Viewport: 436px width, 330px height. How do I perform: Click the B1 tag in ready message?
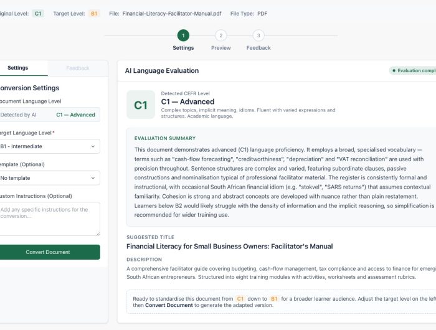pos(274,299)
